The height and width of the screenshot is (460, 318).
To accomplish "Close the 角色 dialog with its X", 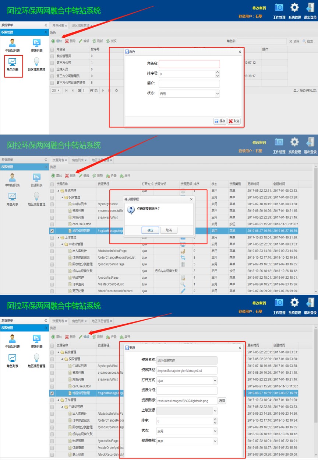I will [x=240, y=52].
